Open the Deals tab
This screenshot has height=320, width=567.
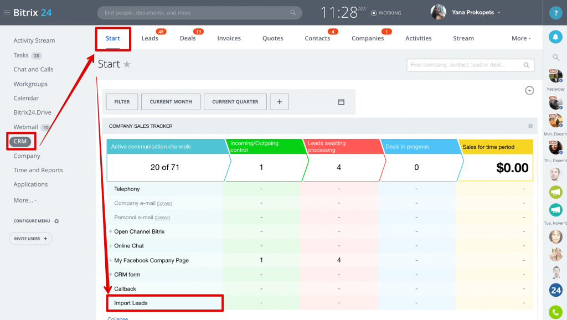point(188,38)
